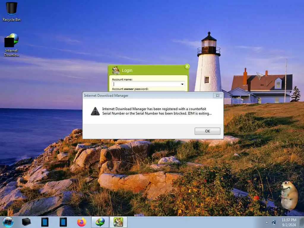The width and height of the screenshot is (304, 228).
Task: Open the Windows Start menu orb
Action: point(8,222)
